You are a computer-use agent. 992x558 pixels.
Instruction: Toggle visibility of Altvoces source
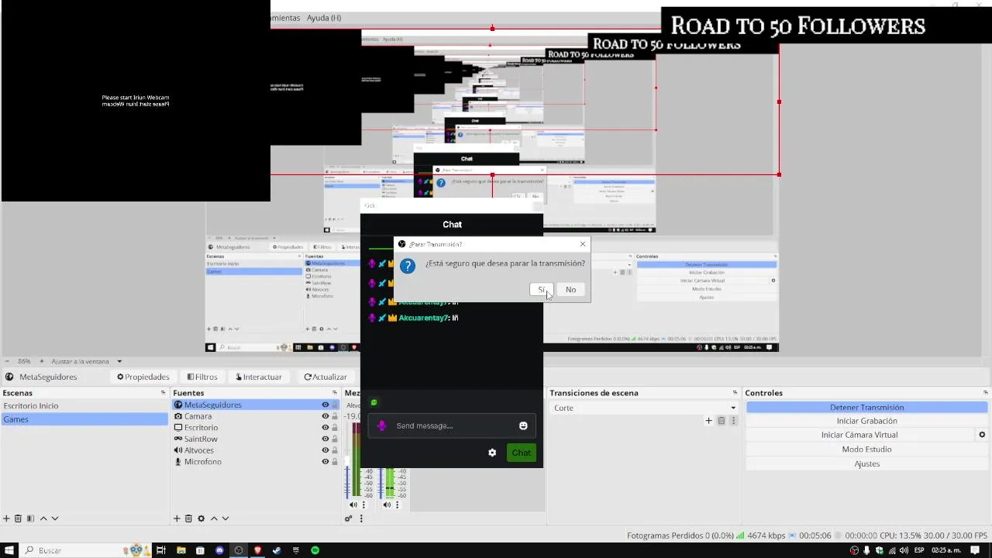(x=325, y=450)
